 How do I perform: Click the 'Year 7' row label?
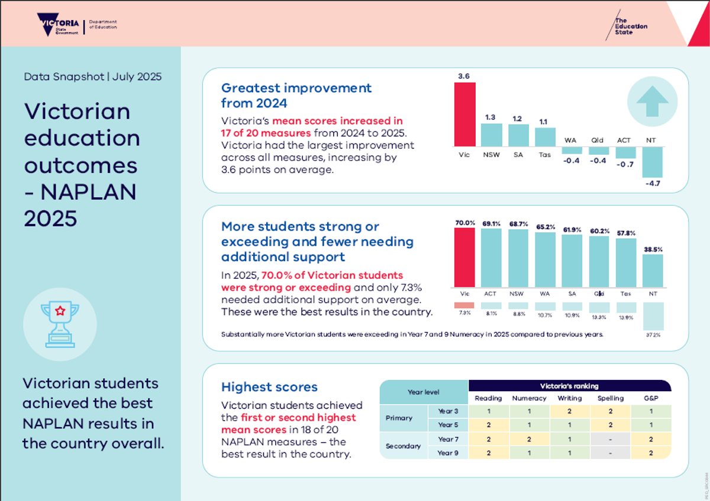coord(448,439)
